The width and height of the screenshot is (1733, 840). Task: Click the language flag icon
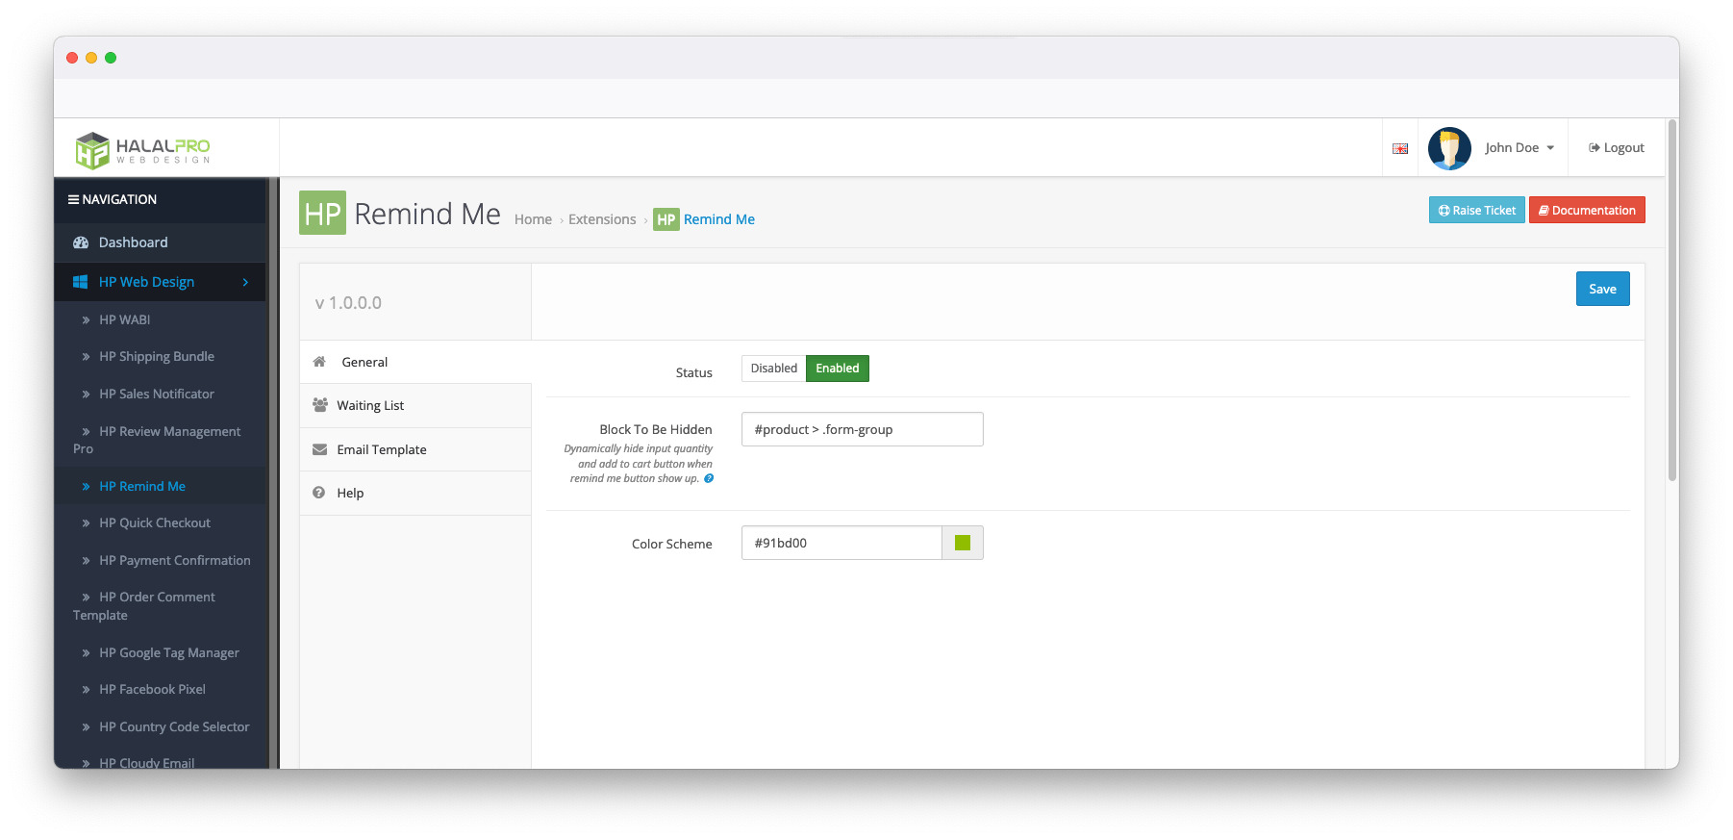1400,148
